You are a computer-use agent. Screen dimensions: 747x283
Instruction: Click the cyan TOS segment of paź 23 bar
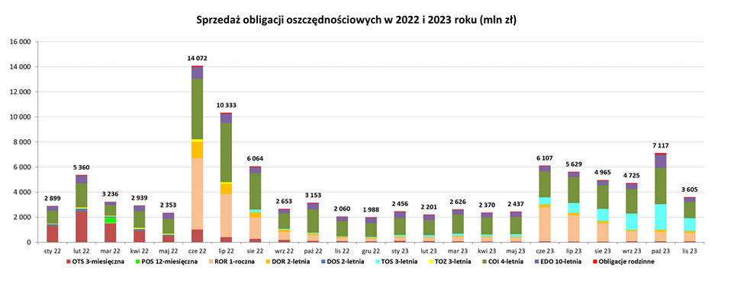662,217
